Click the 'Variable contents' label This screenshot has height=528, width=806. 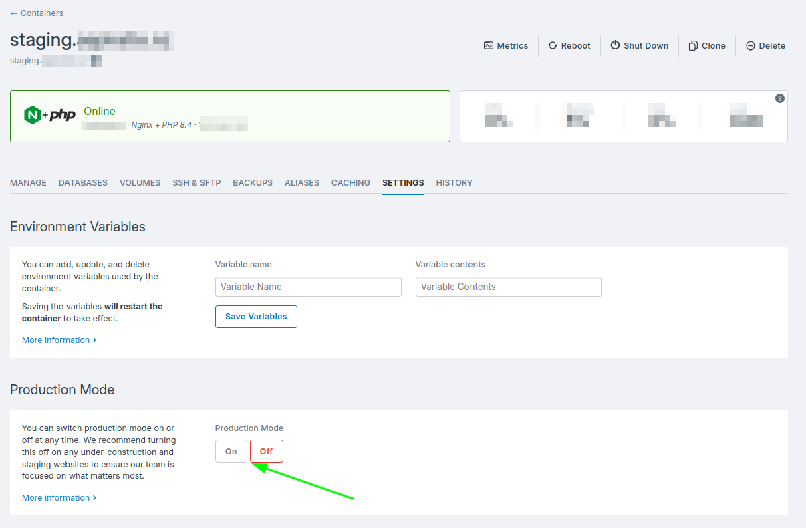(450, 265)
